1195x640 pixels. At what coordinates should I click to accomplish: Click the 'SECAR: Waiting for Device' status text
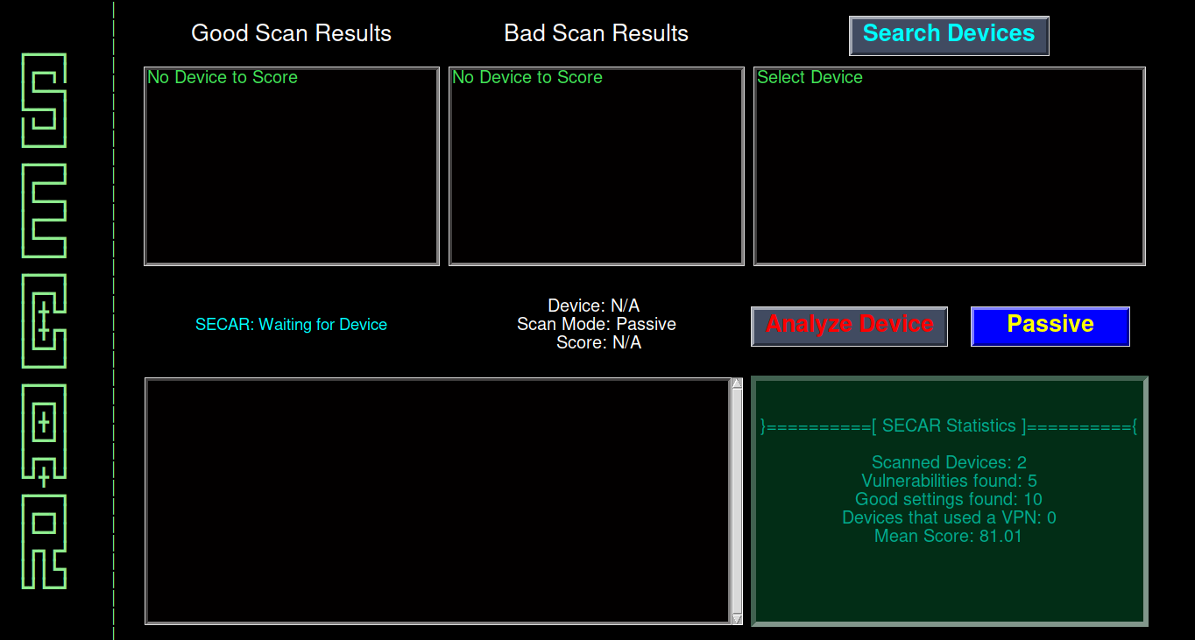[x=291, y=325]
